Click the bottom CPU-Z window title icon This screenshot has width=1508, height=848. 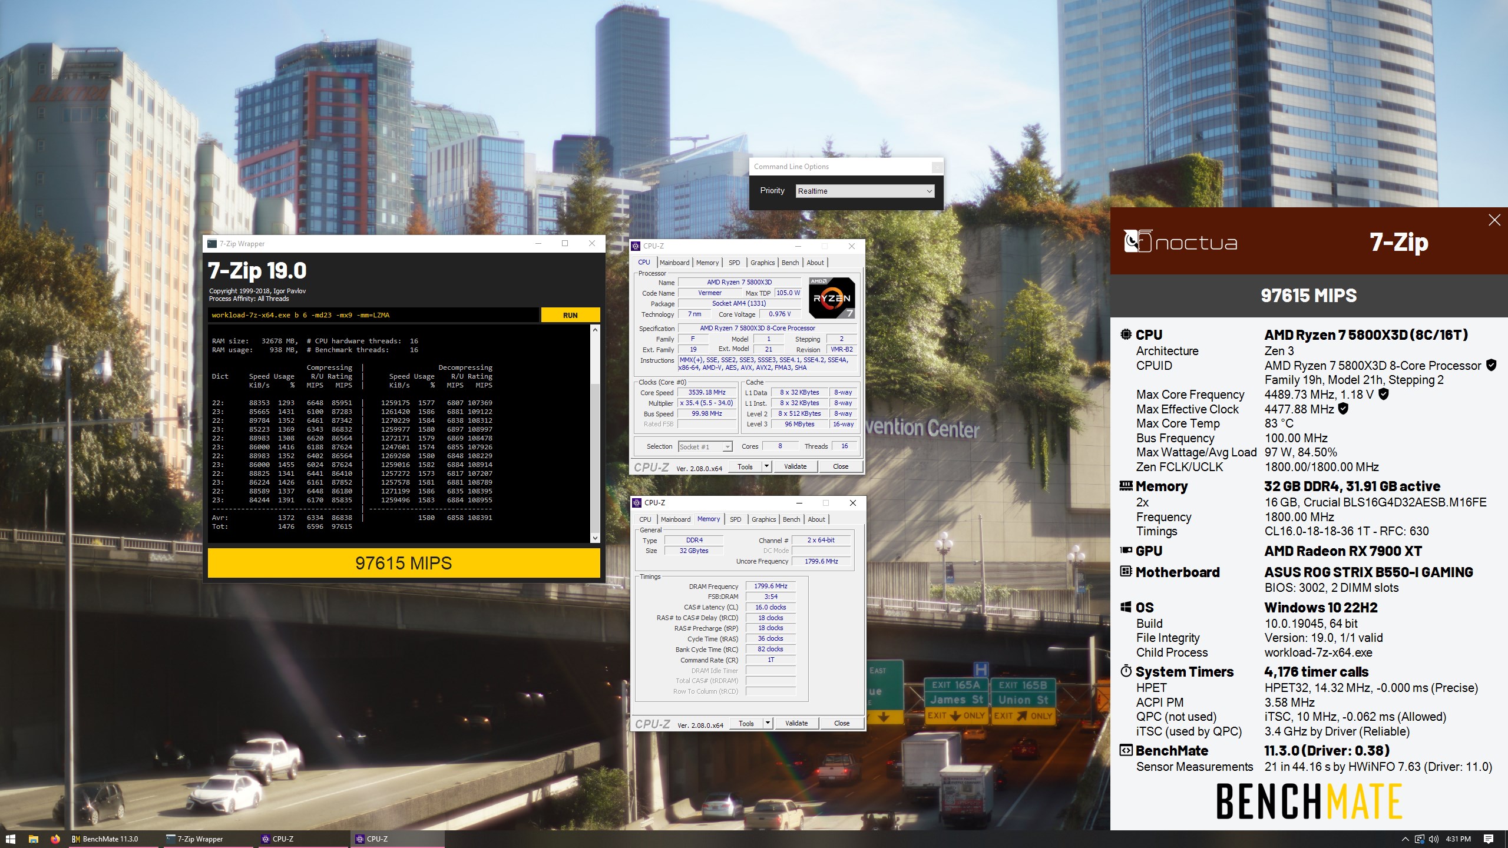point(637,503)
